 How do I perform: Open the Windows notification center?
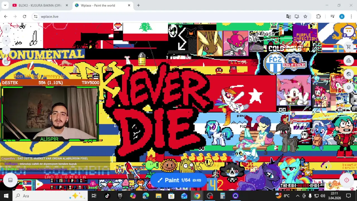(x=348, y=196)
